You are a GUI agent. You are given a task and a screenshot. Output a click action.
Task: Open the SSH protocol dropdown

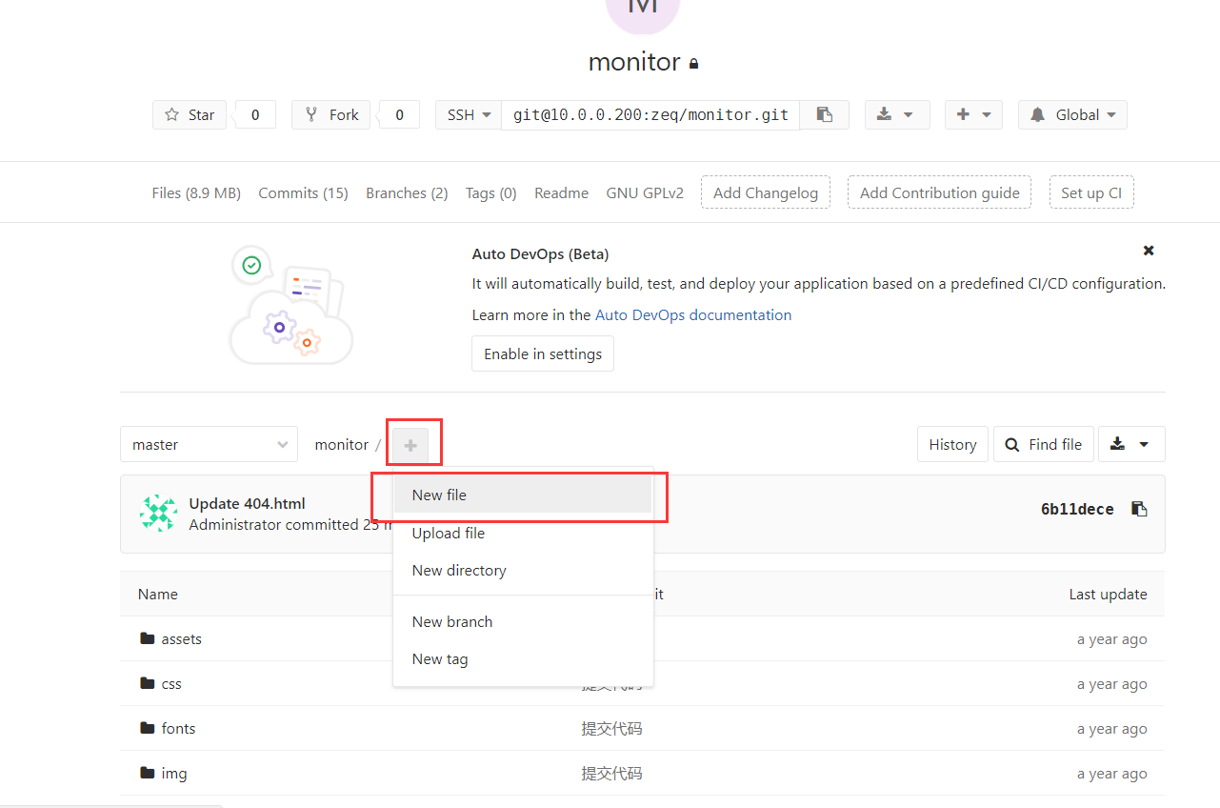[469, 115]
